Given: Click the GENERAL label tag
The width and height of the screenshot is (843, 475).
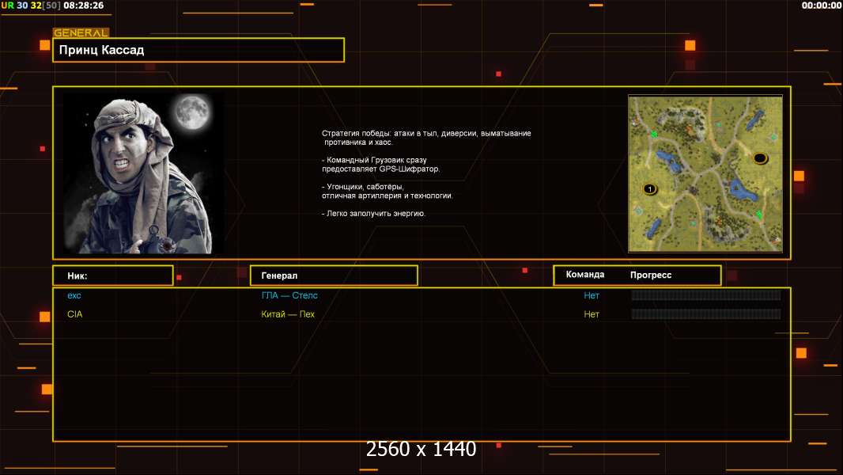Looking at the screenshot, I should click(81, 32).
